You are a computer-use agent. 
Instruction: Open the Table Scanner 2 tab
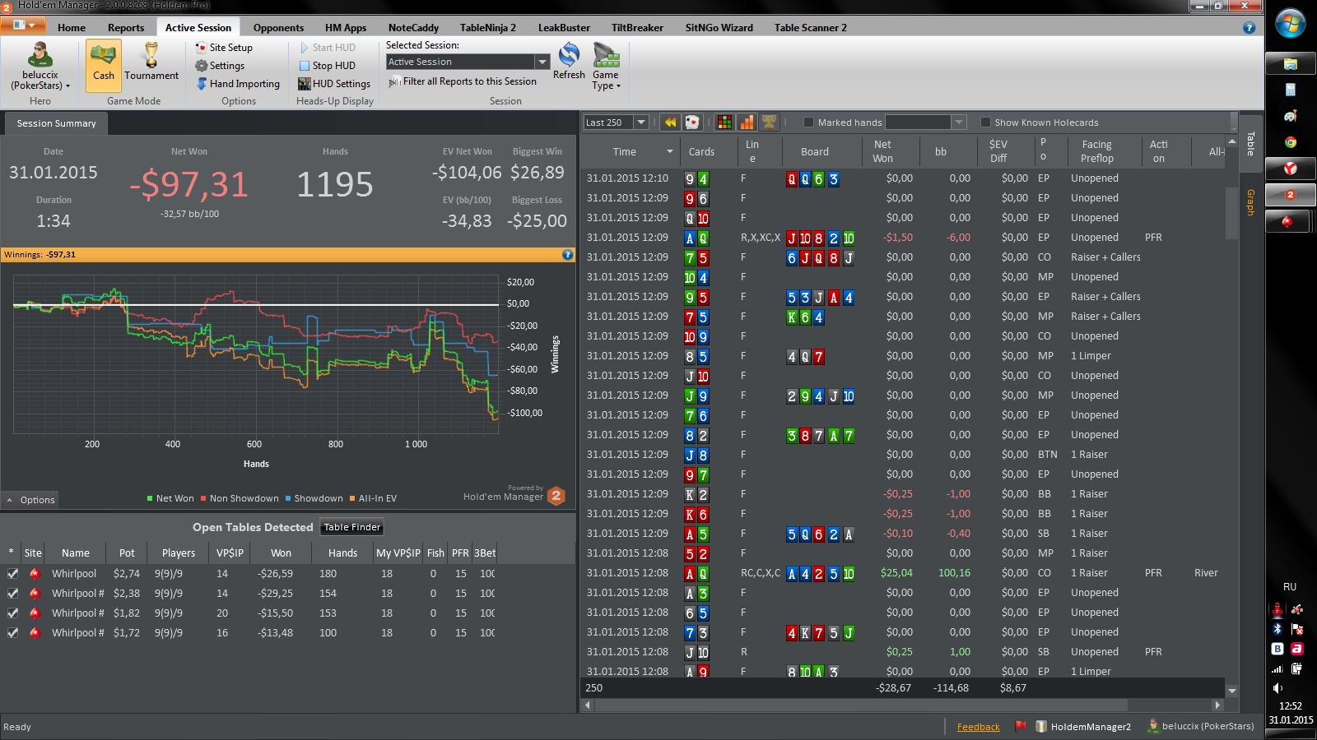810,28
